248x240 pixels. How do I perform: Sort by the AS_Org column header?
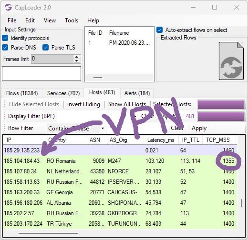tap(125, 140)
